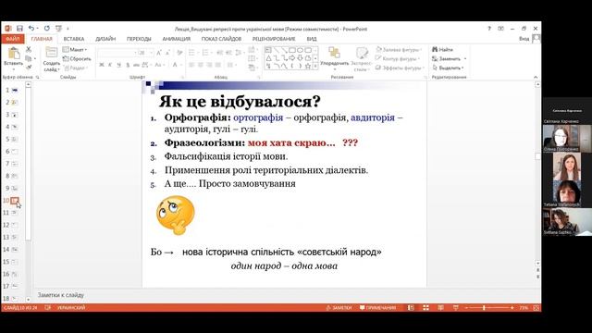The width and height of the screenshot is (592, 333).
Task: Click the zoom out minus button
Action: [466, 308]
